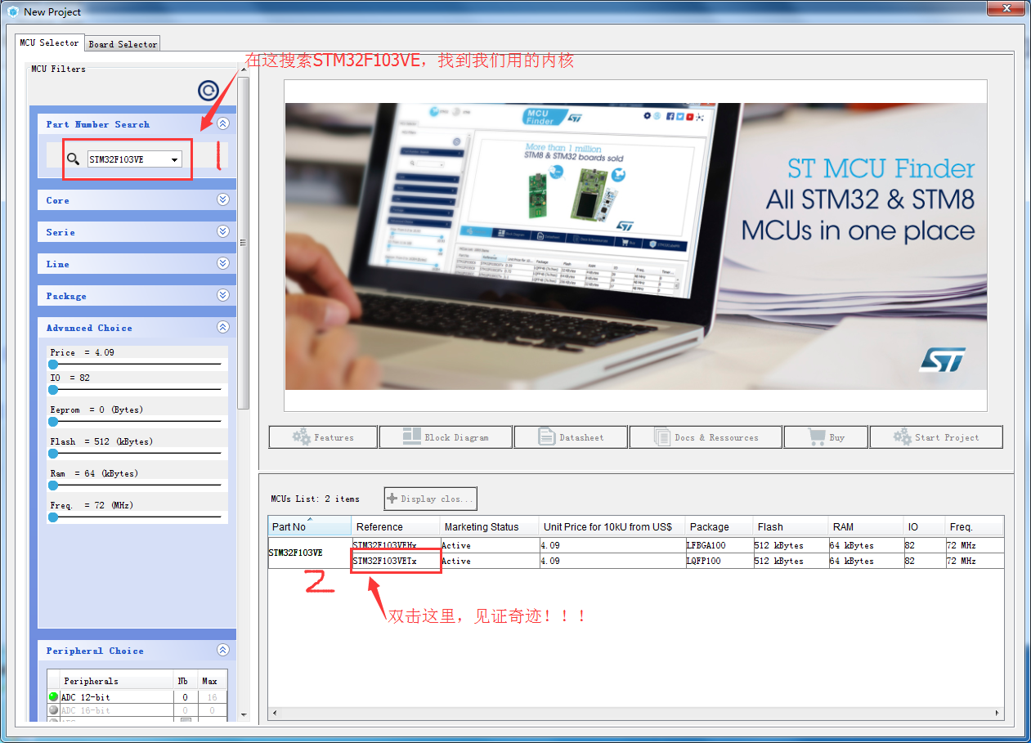Sort by the IO column header
The height and width of the screenshot is (743, 1031).
(924, 526)
